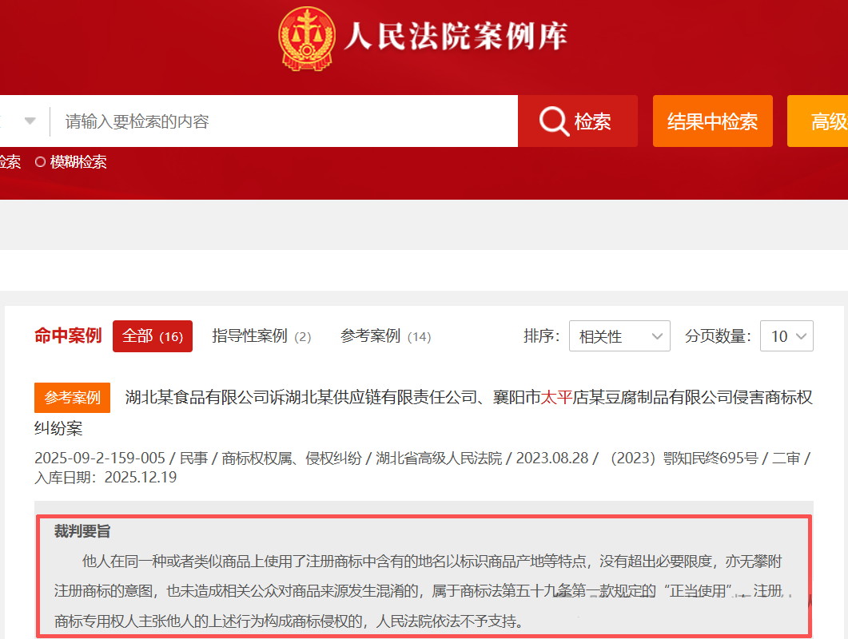This screenshot has height=639, width=848.
Task: Click the 请输入要检索的内容 search field
Action: tap(284, 121)
